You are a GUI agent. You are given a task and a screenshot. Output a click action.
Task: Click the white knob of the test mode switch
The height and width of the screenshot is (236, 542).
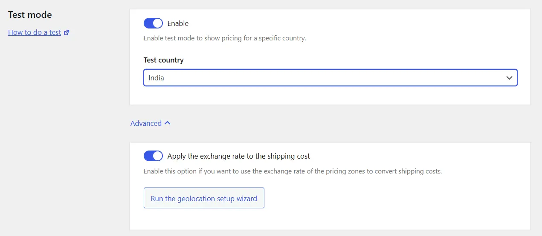coord(157,23)
